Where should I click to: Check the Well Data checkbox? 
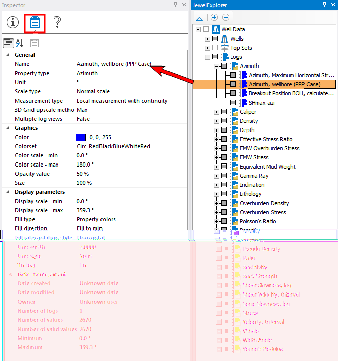(x=206, y=29)
